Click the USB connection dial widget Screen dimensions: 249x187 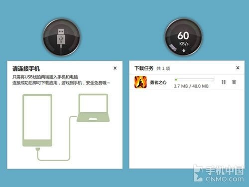click(61, 37)
